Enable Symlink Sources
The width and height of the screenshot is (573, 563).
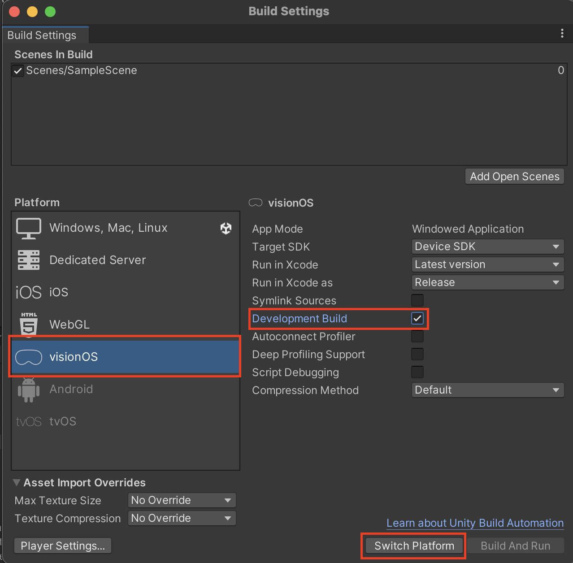click(x=417, y=300)
